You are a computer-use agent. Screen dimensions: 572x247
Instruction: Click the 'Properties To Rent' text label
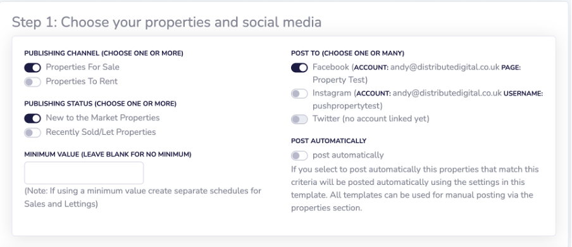(x=82, y=81)
